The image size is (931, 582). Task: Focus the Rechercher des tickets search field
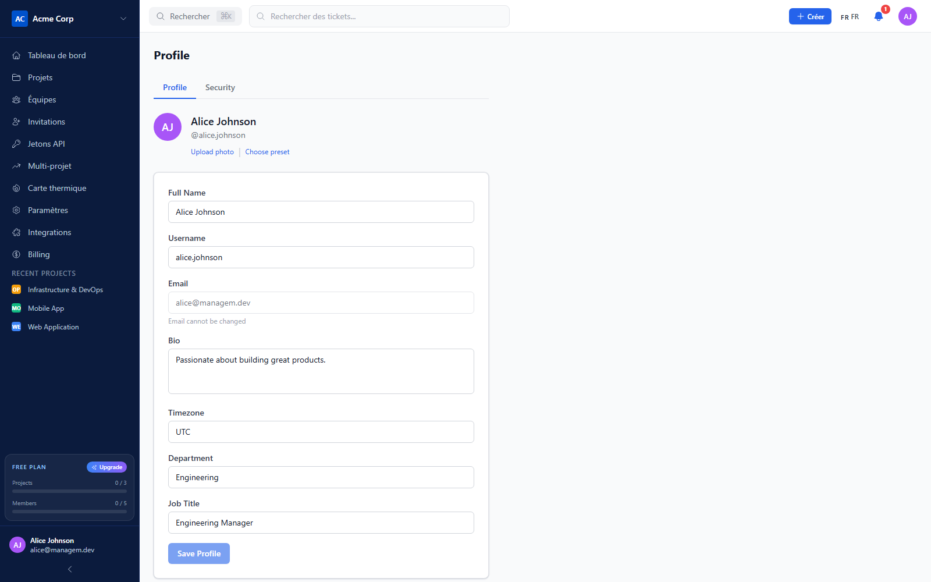[379, 16]
